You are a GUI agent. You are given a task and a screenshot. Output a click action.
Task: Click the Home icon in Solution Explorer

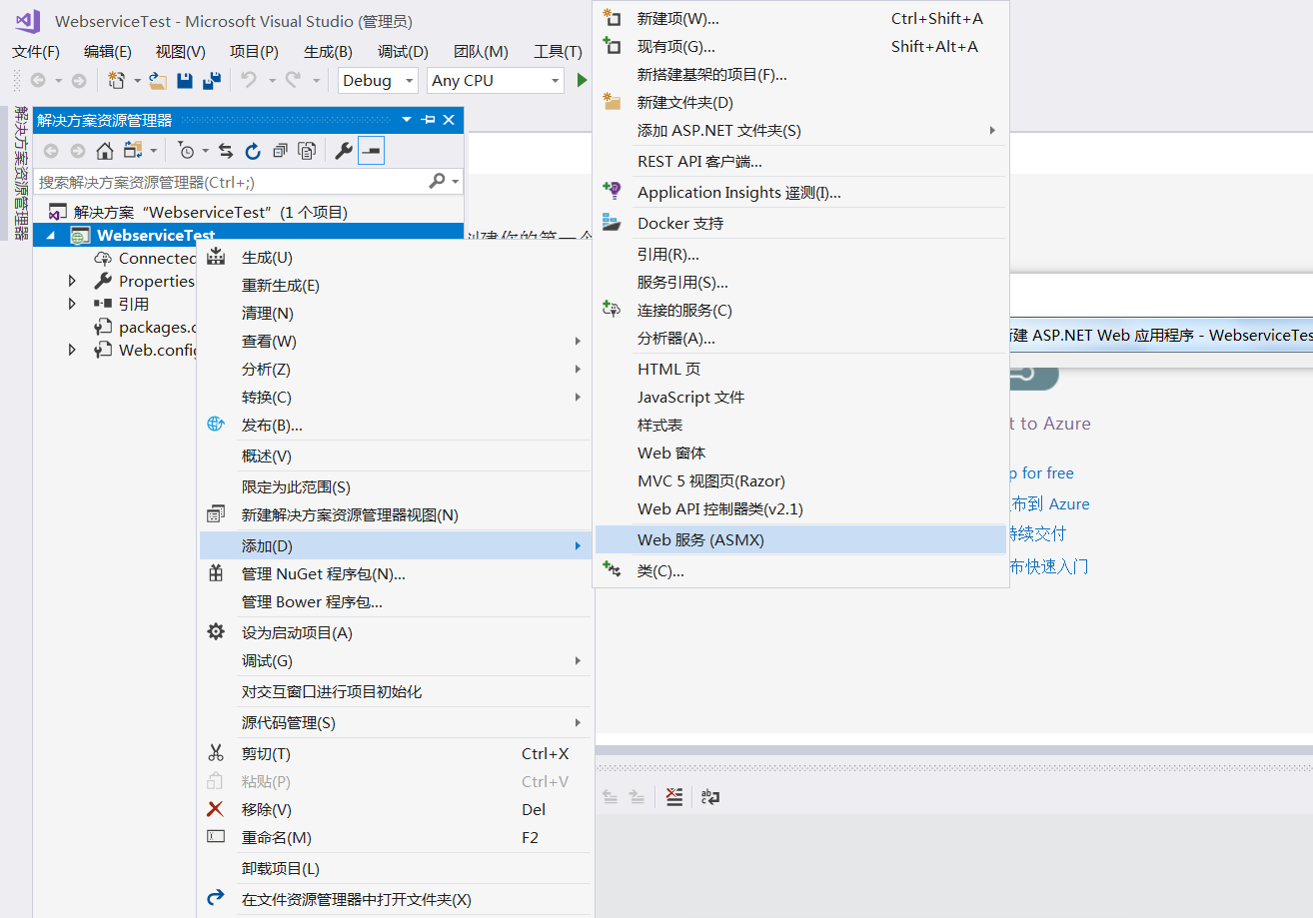(105, 151)
